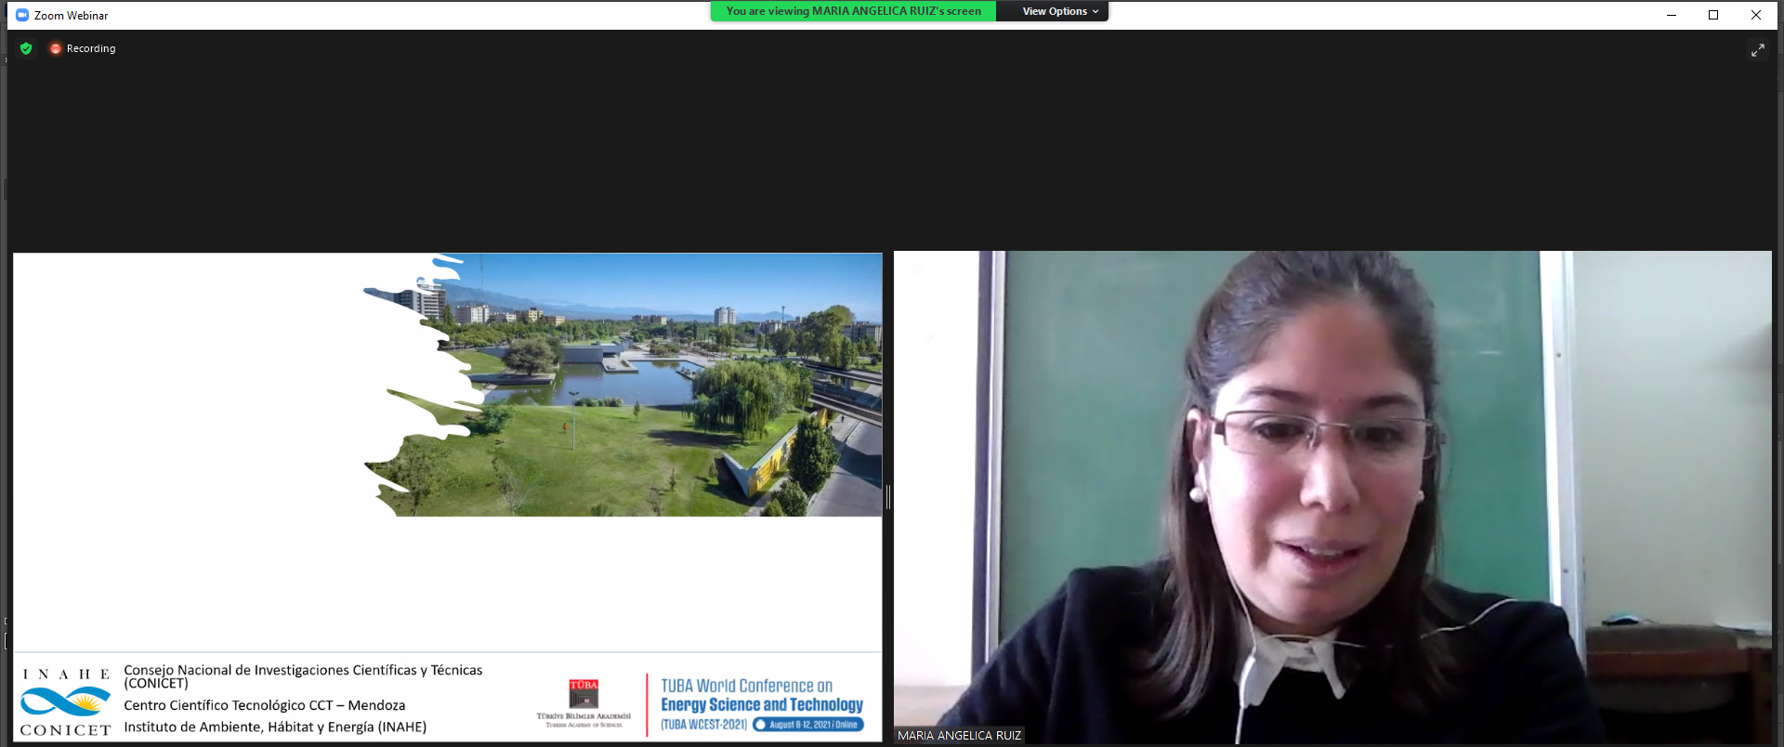Click the 'Recording' text label
1784x747 pixels.
click(91, 48)
